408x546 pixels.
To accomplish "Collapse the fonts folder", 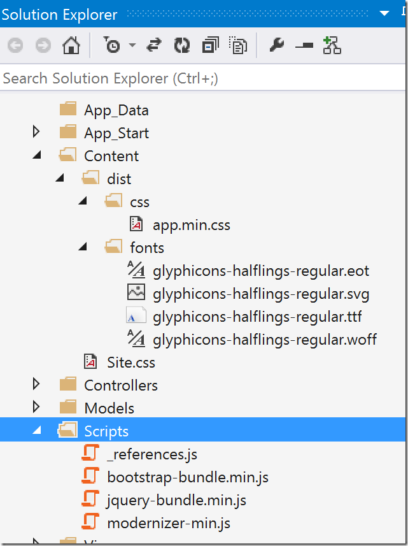I will 83,247.
